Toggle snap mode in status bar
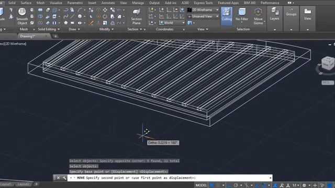 point(218,185)
